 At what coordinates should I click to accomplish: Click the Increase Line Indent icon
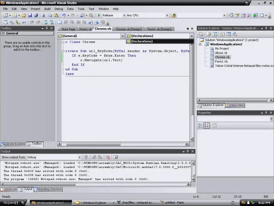click(38, 22)
